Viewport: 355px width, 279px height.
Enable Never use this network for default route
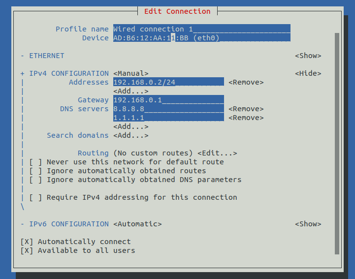(127, 162)
